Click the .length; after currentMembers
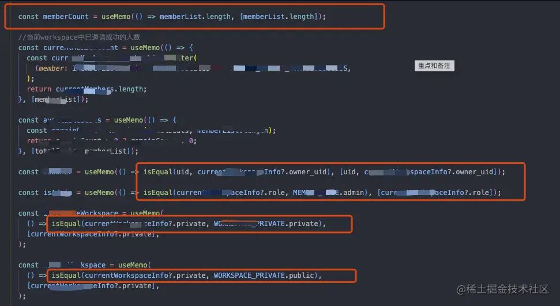Screen dimensions: 560x306 pyautogui.click(x=131, y=89)
